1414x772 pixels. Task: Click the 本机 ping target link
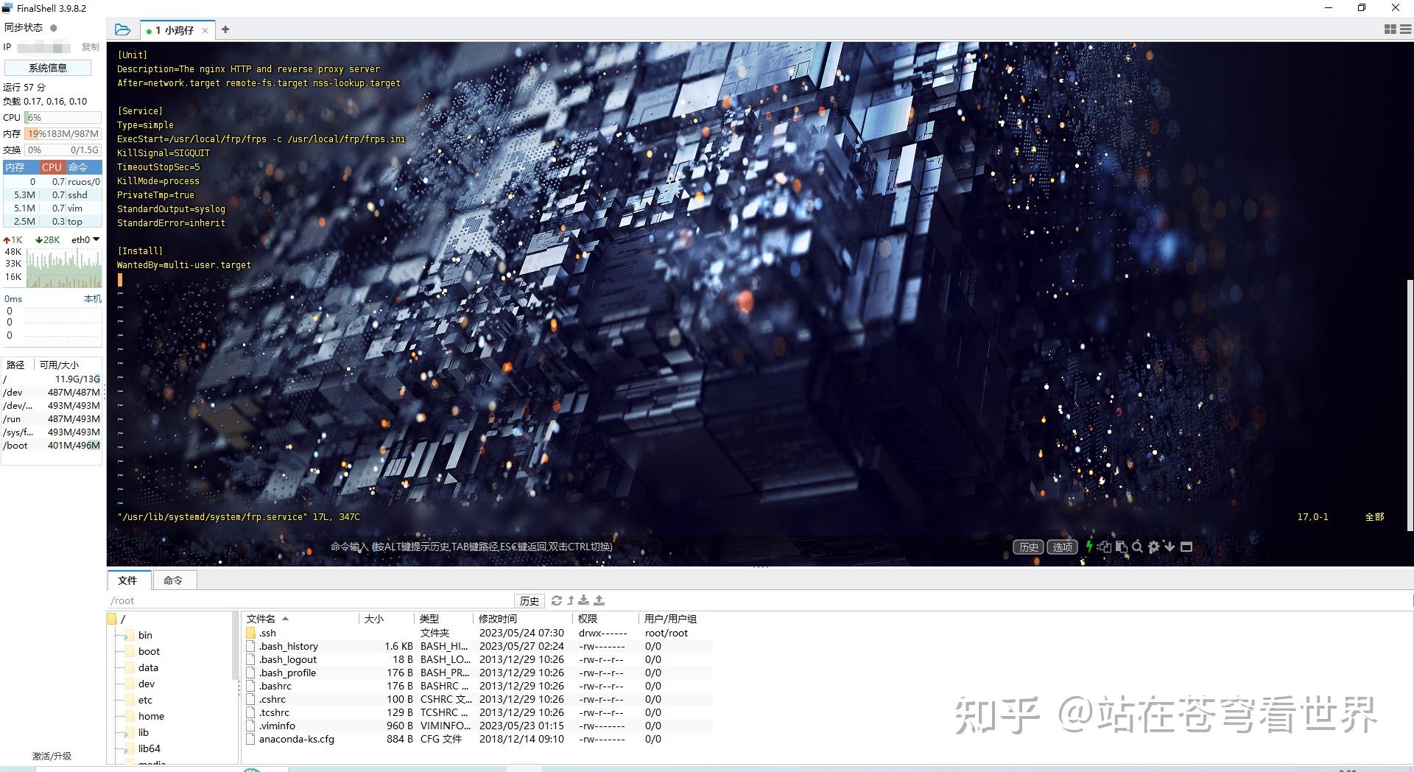tap(93, 299)
